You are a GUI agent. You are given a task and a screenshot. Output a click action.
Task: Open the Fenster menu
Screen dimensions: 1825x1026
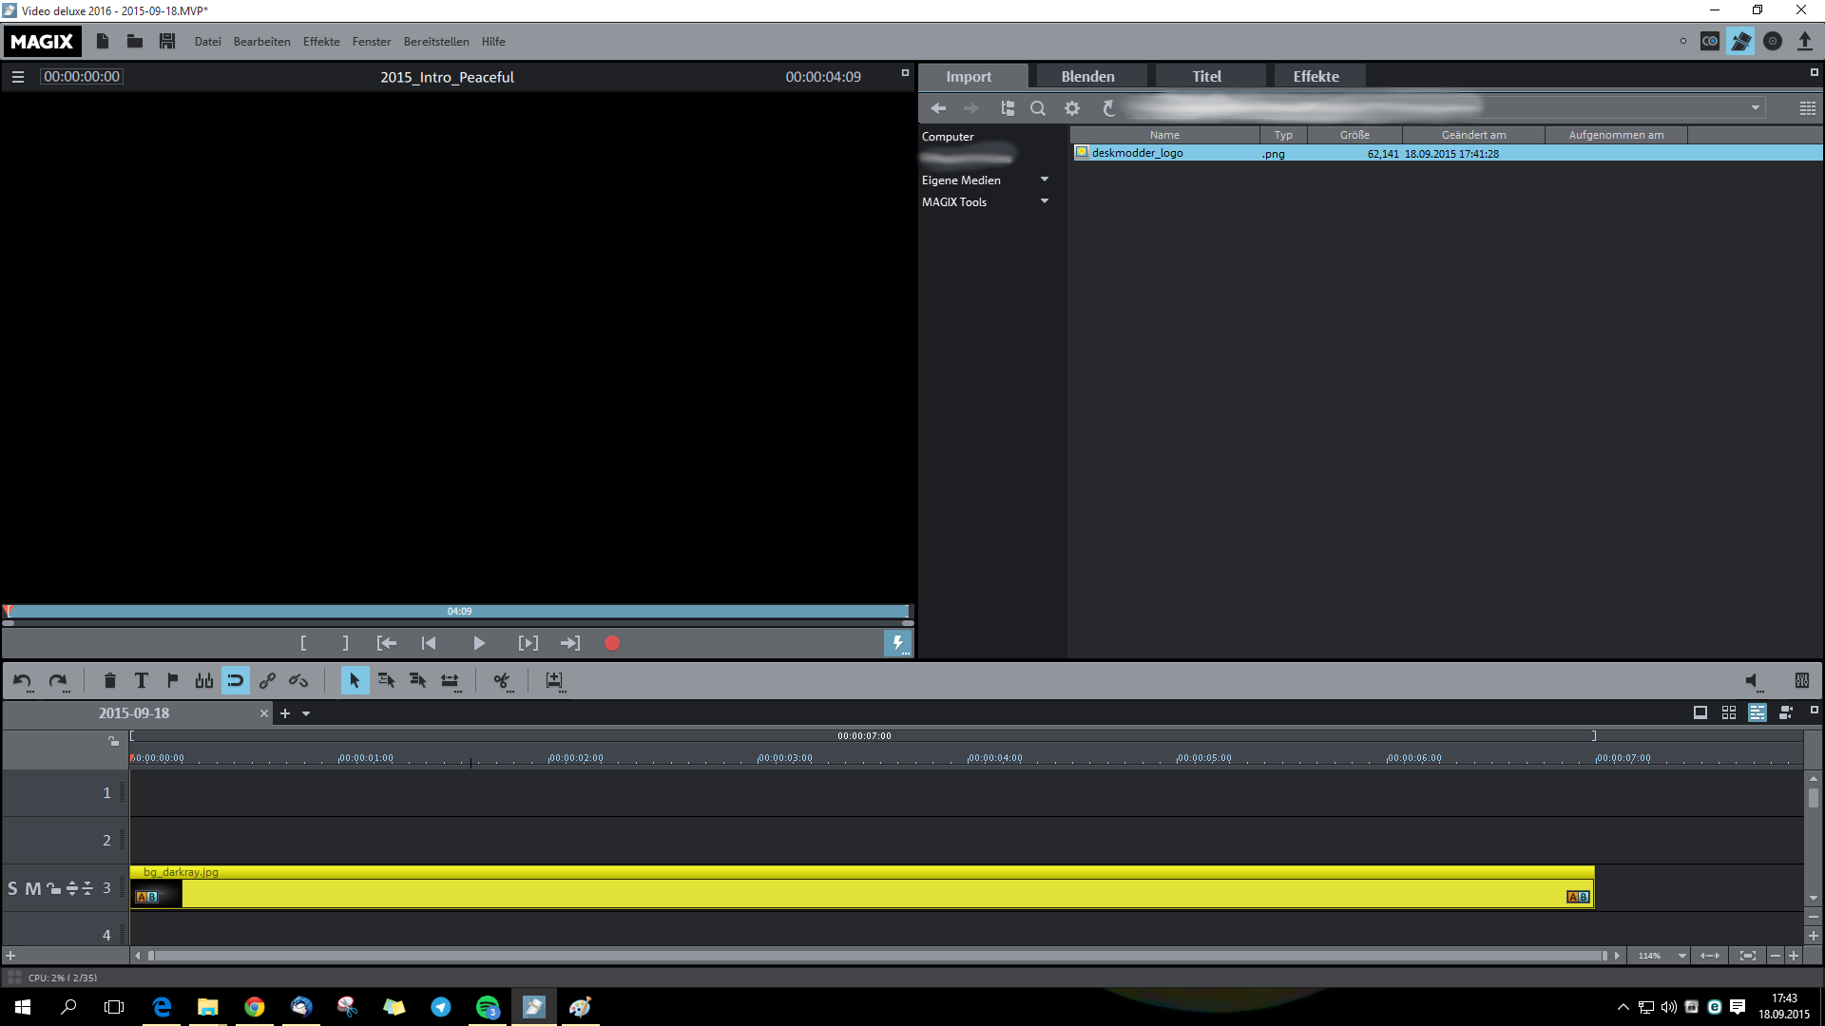click(372, 42)
